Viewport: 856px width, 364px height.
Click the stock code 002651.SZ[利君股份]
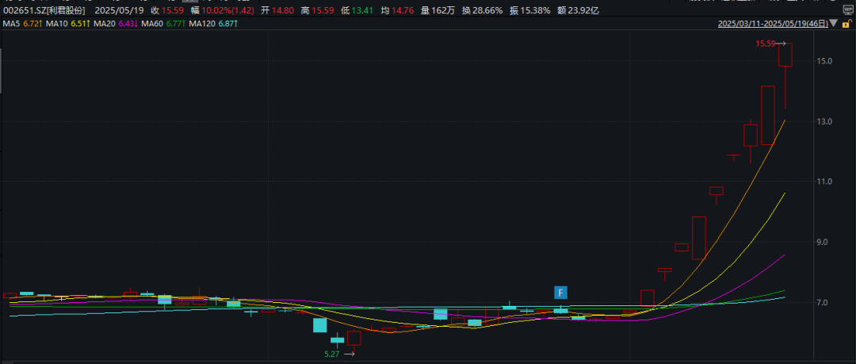44,10
